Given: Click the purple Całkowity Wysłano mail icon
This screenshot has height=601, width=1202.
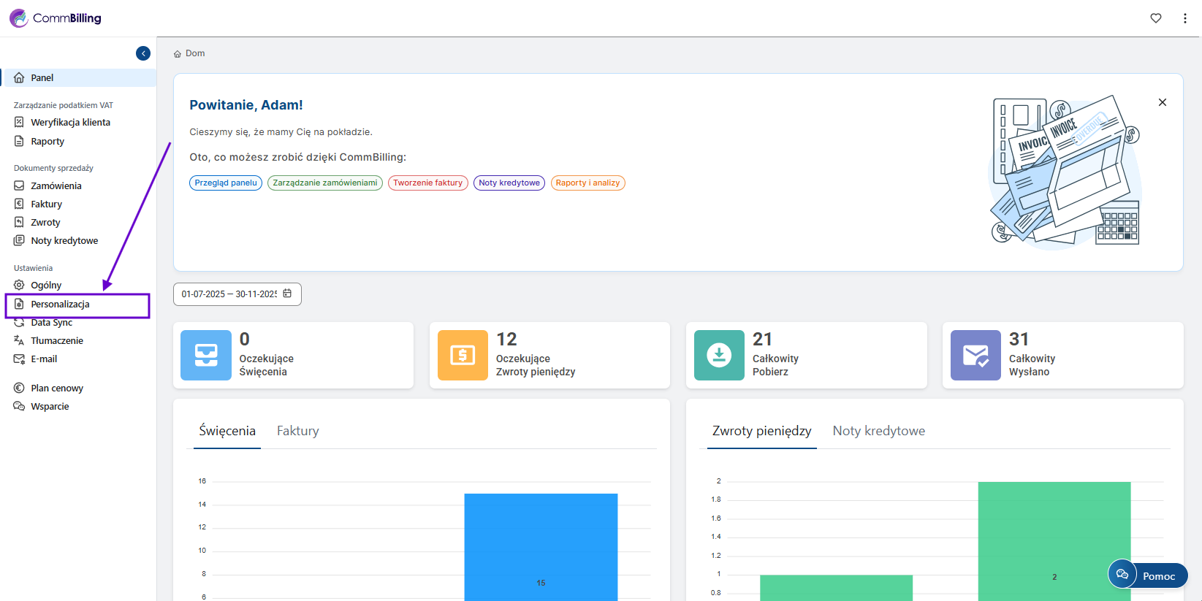Looking at the screenshot, I should (975, 355).
